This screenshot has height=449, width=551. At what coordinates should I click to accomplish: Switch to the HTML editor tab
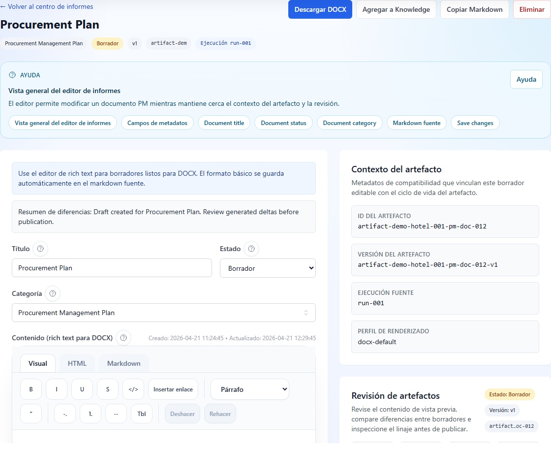click(77, 363)
